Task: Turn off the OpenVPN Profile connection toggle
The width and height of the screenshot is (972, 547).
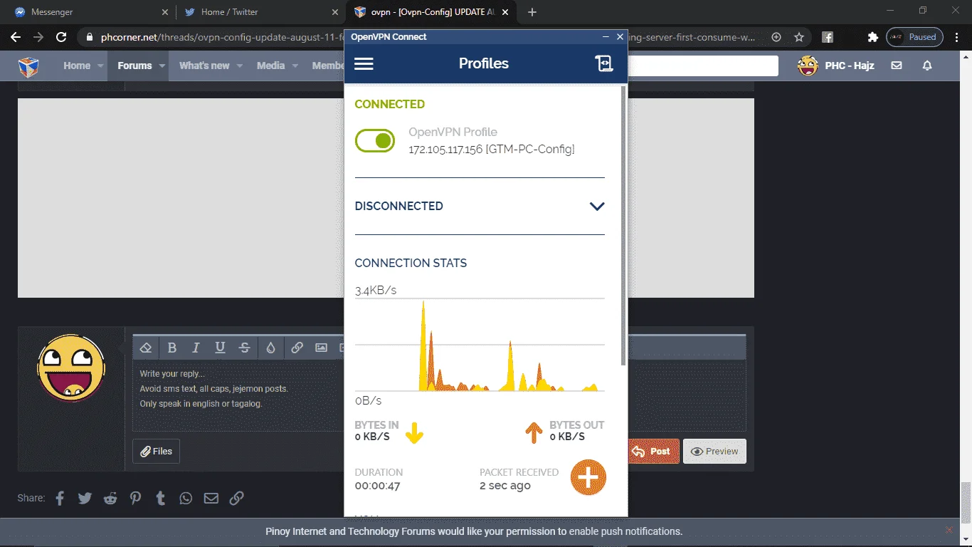Action: click(x=375, y=141)
